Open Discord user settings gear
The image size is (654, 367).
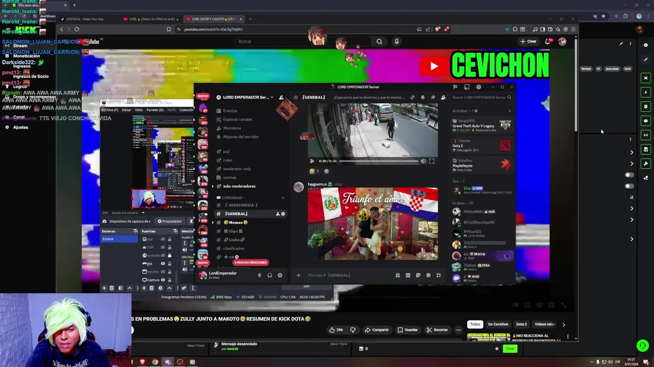[x=279, y=275]
